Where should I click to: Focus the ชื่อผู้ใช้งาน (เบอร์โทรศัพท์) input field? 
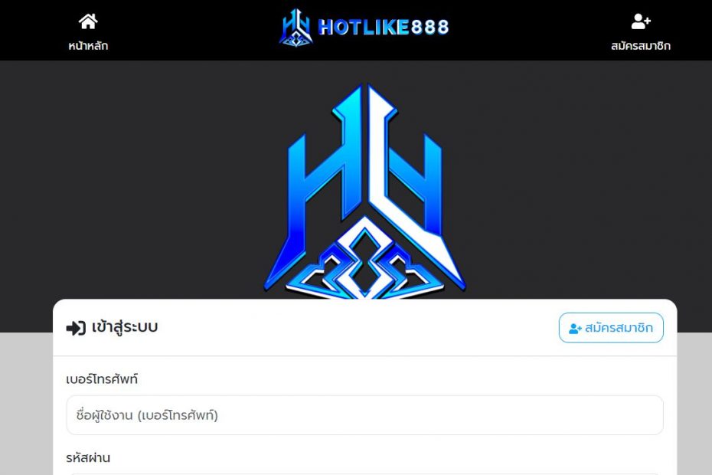point(364,415)
